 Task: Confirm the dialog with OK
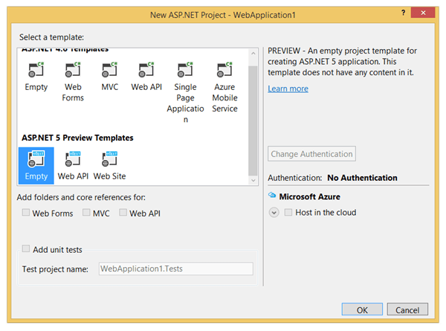coord(362,309)
